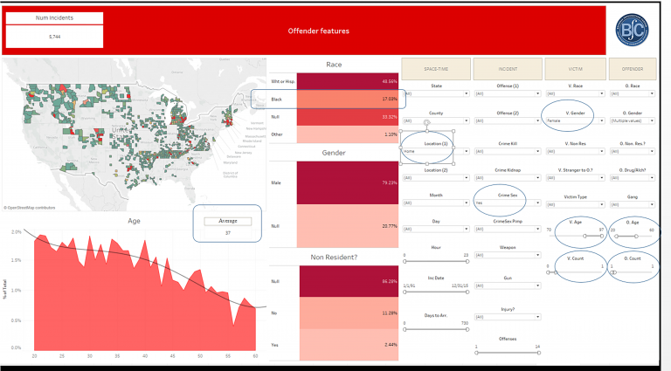Image resolution: width=671 pixels, height=371 pixels.
Task: Click the BJC circular logo
Action: (x=632, y=30)
